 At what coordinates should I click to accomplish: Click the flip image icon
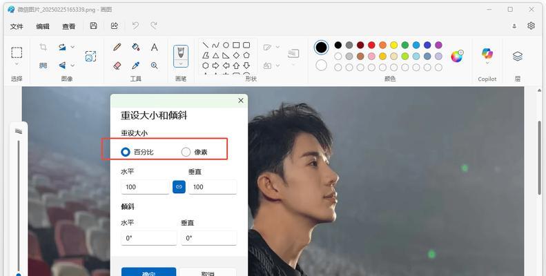coord(62,65)
